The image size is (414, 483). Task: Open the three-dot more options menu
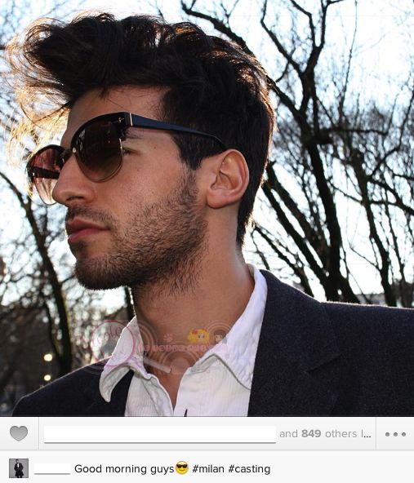pos(395,434)
